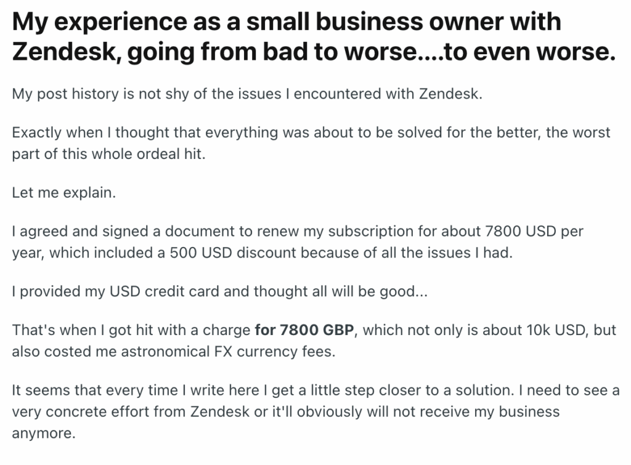
Task: Click the word "astronomical"
Action: tap(187, 351)
